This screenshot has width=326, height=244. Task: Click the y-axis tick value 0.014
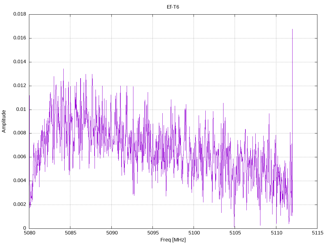coord(20,62)
